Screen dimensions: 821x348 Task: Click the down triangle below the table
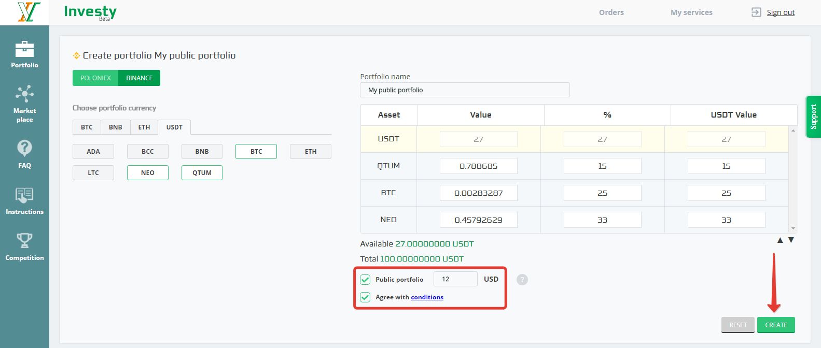(x=791, y=240)
